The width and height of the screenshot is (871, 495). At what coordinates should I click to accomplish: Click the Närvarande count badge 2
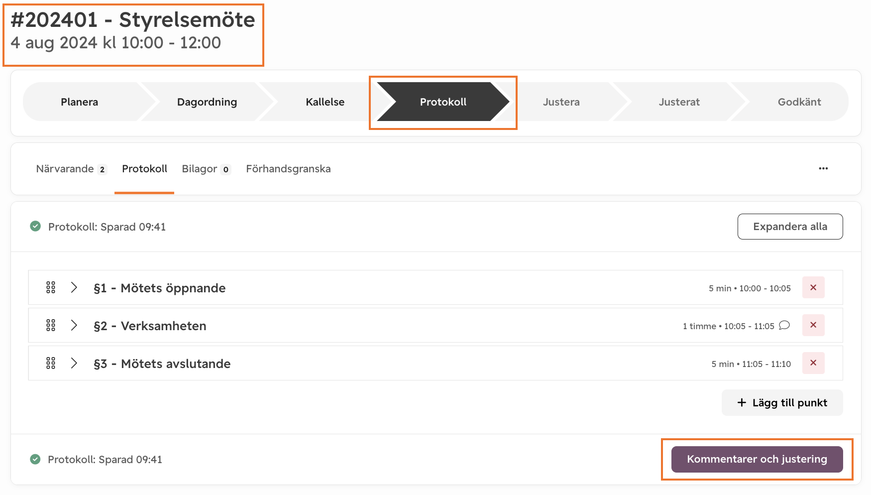[x=102, y=169]
